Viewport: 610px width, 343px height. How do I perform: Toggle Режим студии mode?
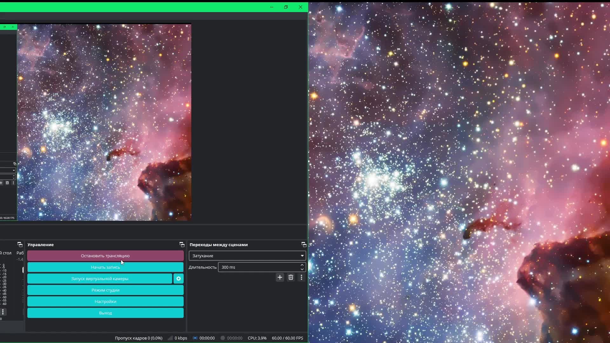[x=105, y=290]
